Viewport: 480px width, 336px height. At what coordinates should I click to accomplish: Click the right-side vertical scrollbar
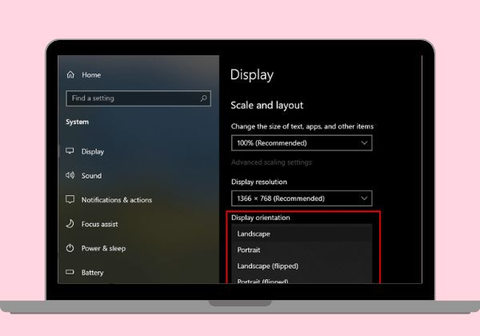click(422, 170)
